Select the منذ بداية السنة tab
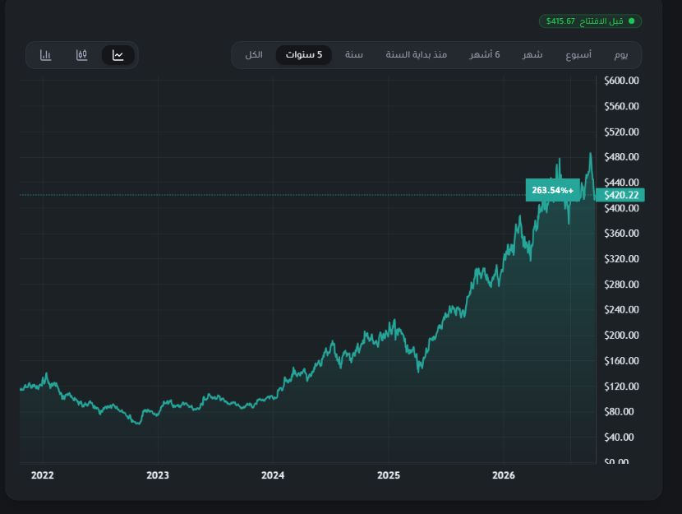Screen dimensions: 682x514 click(416, 55)
